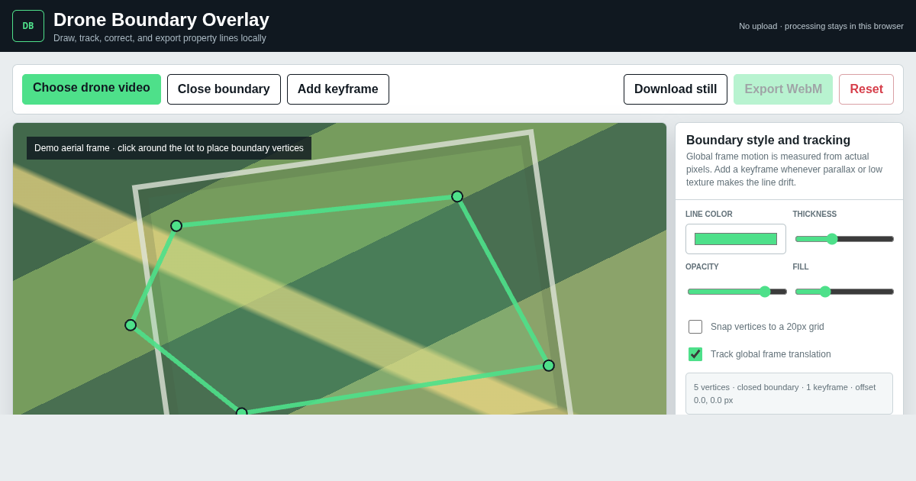Adjust the Thickness slider
The image size is (916, 481).
pos(844,239)
